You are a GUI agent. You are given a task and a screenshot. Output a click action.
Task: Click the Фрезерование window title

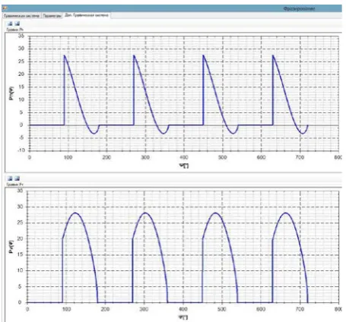pos(299,8)
